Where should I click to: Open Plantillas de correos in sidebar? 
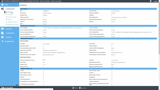tap(12, 22)
